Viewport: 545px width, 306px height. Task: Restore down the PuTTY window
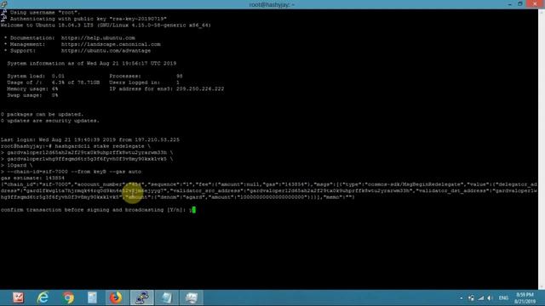520,3
